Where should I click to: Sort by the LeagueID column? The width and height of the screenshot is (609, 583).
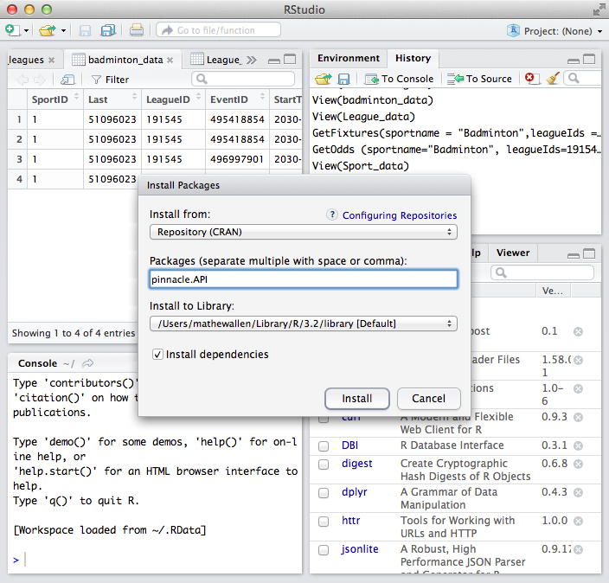coord(173,99)
